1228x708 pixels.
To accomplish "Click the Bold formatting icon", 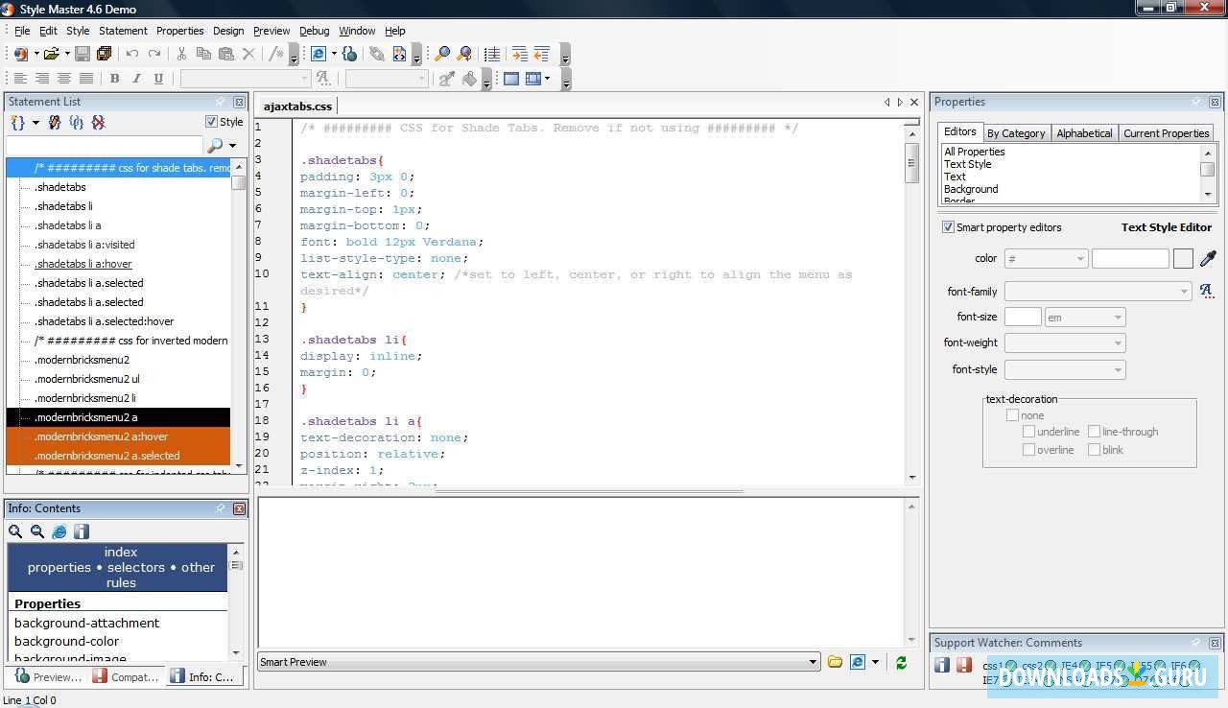I will 114,79.
